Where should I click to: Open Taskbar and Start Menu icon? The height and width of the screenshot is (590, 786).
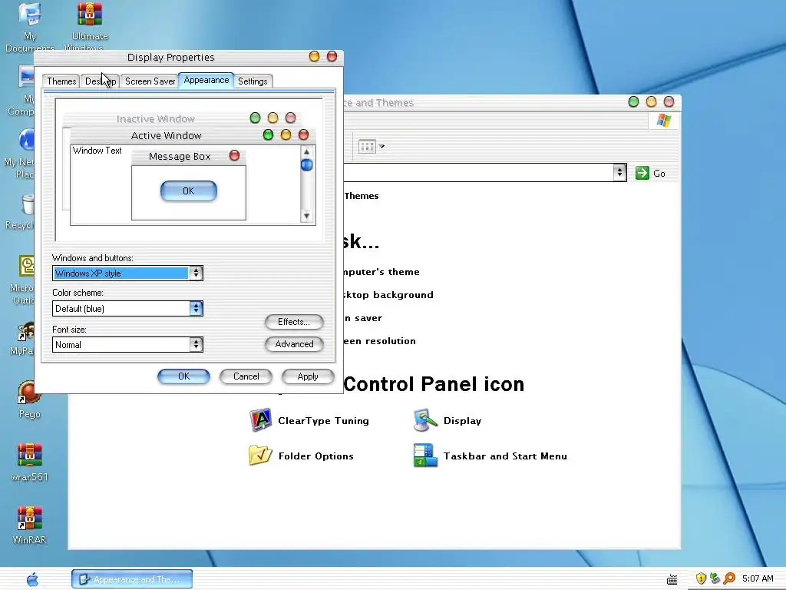(x=425, y=455)
